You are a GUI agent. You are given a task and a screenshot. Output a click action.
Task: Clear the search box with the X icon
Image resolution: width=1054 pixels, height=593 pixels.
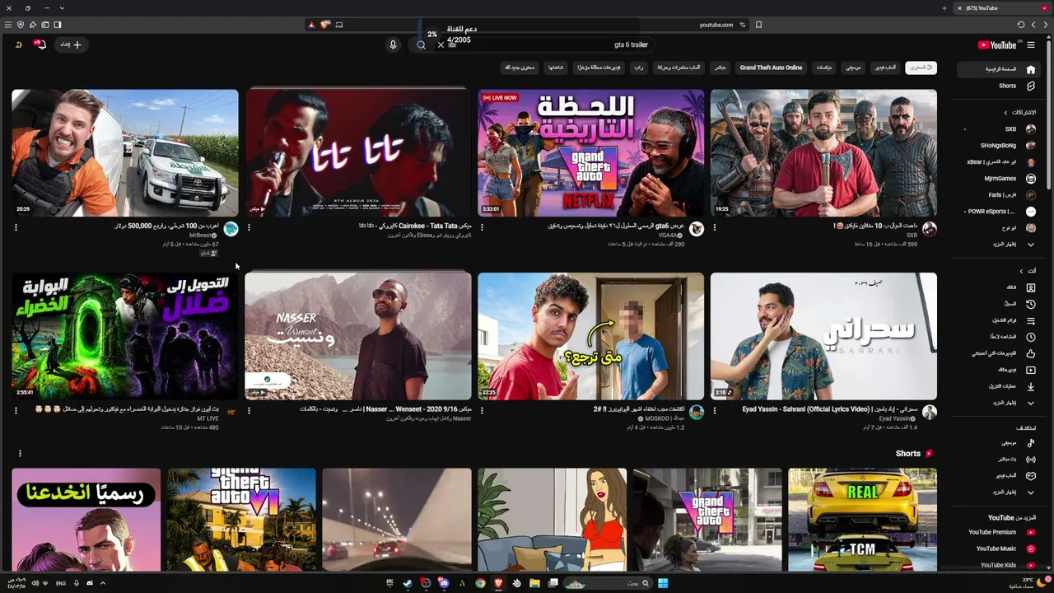click(441, 44)
